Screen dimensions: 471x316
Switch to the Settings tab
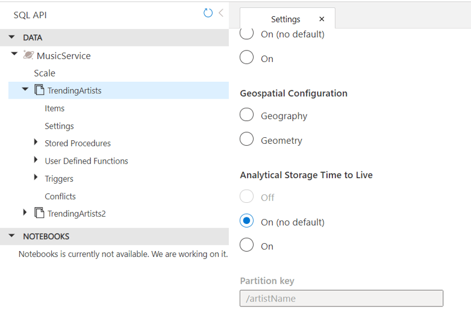pyautogui.click(x=285, y=19)
